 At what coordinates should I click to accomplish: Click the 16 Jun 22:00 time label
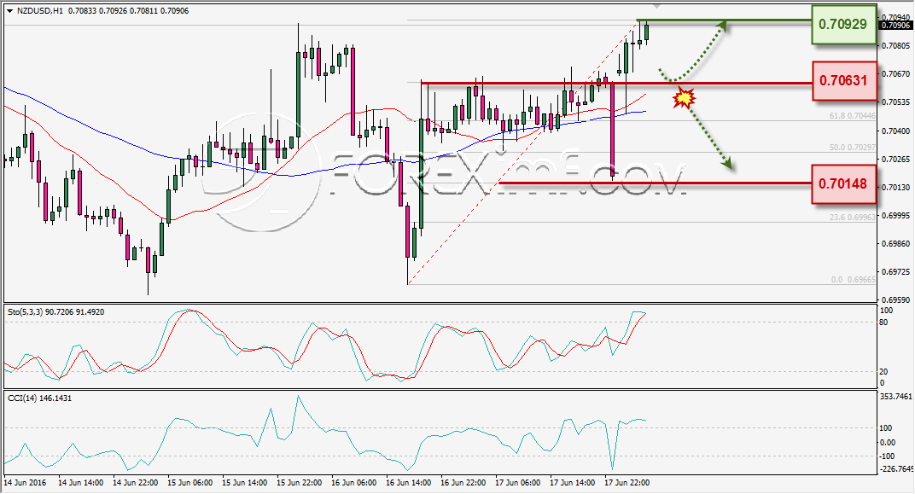(463, 482)
